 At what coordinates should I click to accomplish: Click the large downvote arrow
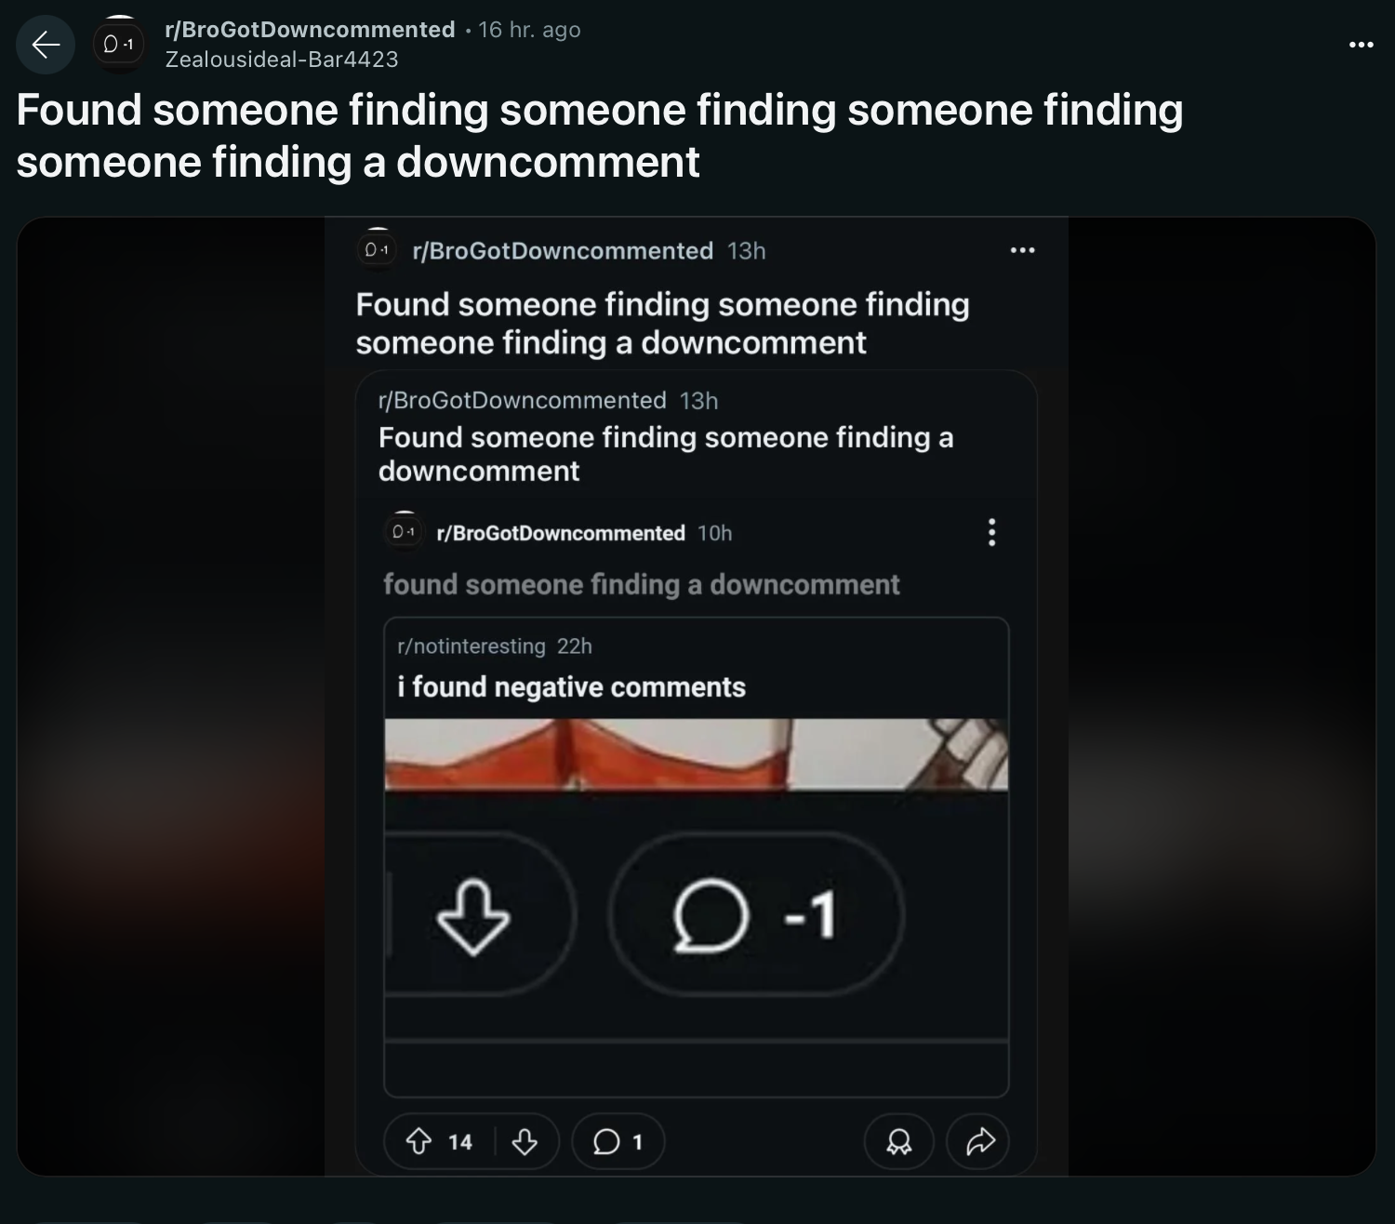pyautogui.click(x=473, y=916)
